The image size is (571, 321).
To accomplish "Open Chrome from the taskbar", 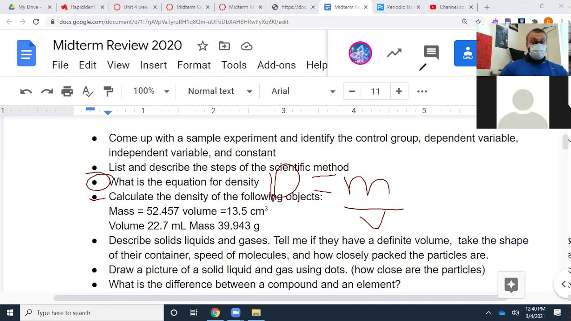I will coord(215,313).
